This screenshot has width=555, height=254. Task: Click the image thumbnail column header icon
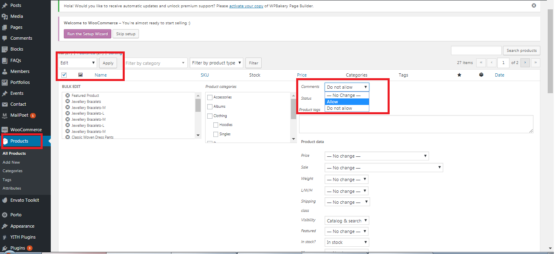click(80, 75)
